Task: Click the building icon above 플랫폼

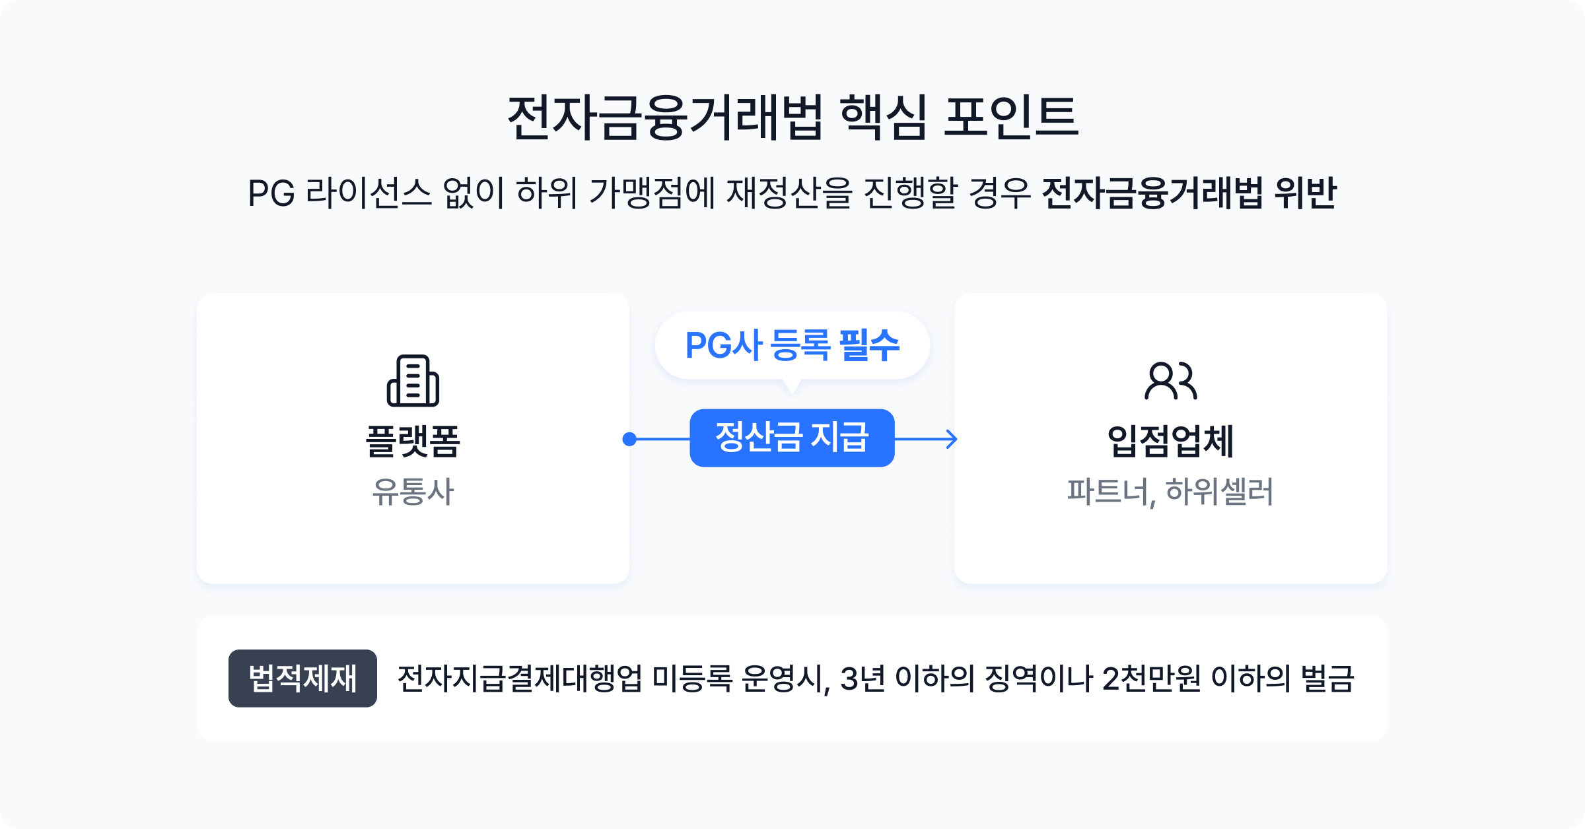Action: tap(413, 381)
